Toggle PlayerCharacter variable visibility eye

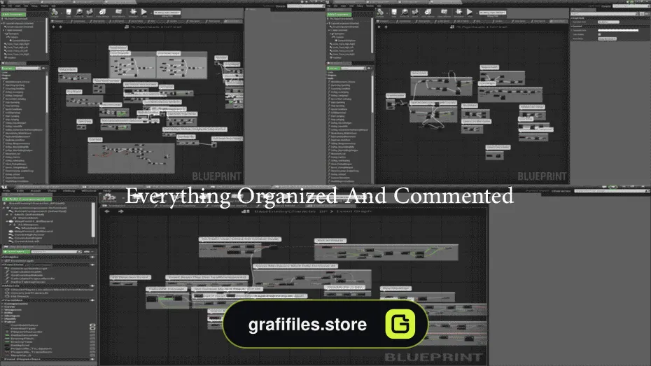tap(92, 332)
